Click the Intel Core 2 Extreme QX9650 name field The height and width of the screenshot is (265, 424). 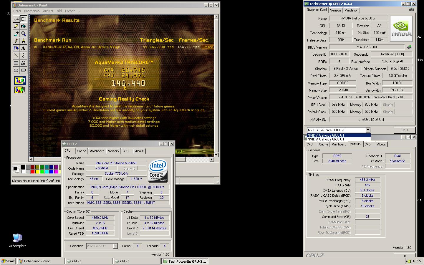tap(116, 163)
